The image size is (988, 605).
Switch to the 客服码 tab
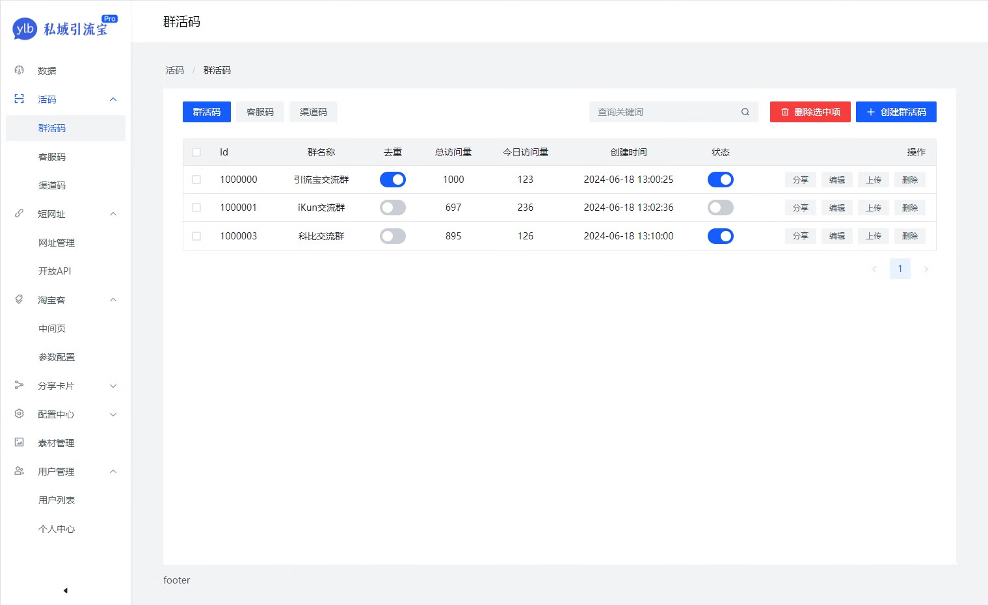pyautogui.click(x=260, y=112)
